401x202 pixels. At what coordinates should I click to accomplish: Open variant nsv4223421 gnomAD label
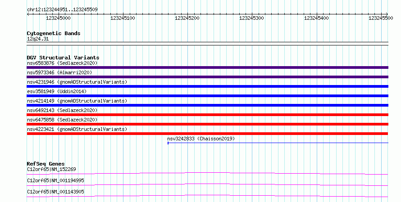click(x=77, y=129)
